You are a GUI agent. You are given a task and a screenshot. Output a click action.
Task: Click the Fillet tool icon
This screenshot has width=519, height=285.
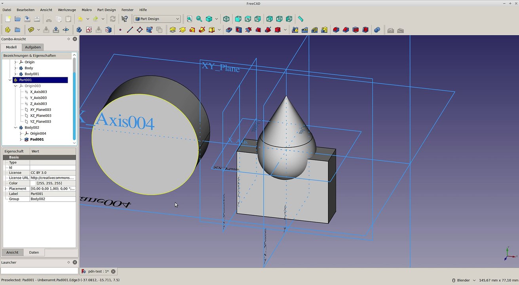336,30
